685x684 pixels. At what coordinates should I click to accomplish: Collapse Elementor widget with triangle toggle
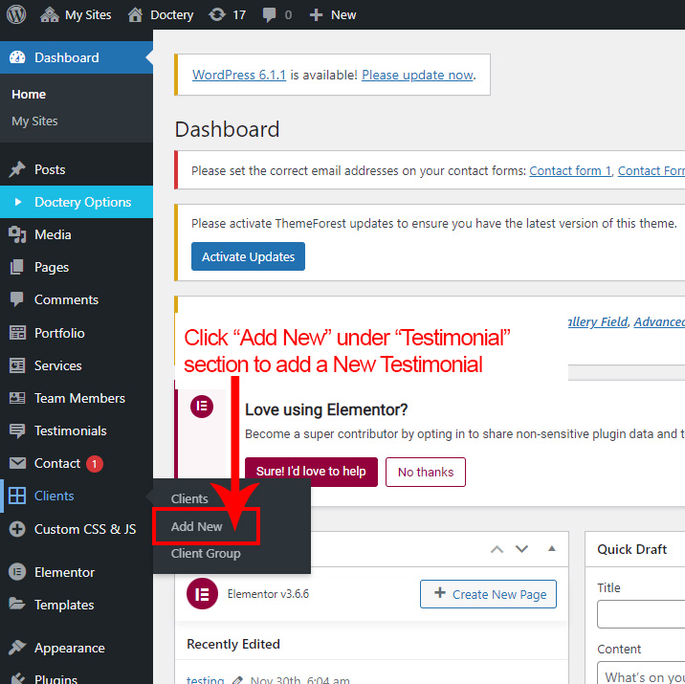pyautogui.click(x=551, y=549)
